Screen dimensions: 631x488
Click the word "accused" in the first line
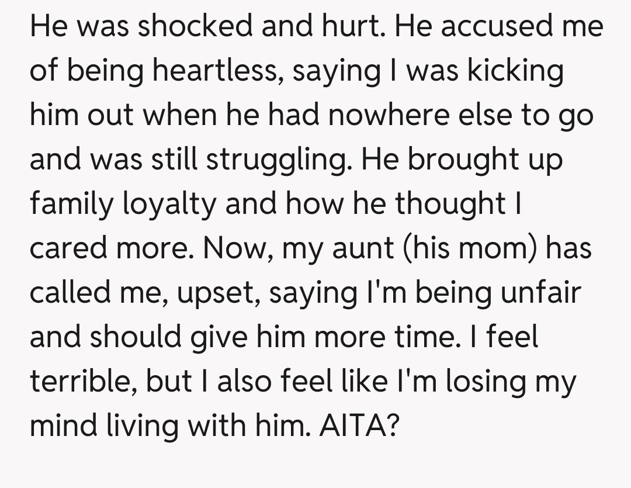pos(484,27)
